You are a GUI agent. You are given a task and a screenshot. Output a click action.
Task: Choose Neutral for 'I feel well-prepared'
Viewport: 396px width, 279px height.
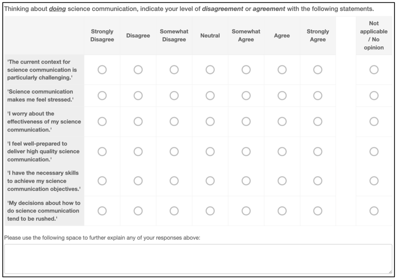210,152
